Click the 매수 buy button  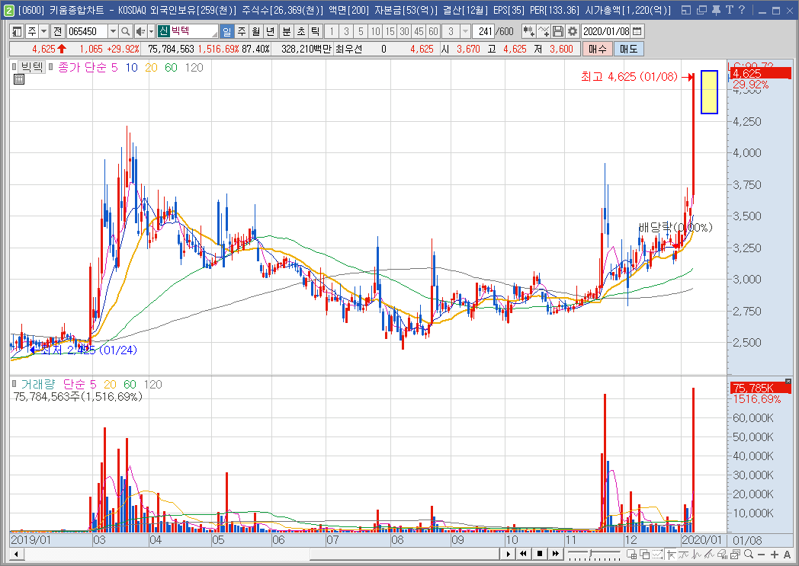click(598, 49)
